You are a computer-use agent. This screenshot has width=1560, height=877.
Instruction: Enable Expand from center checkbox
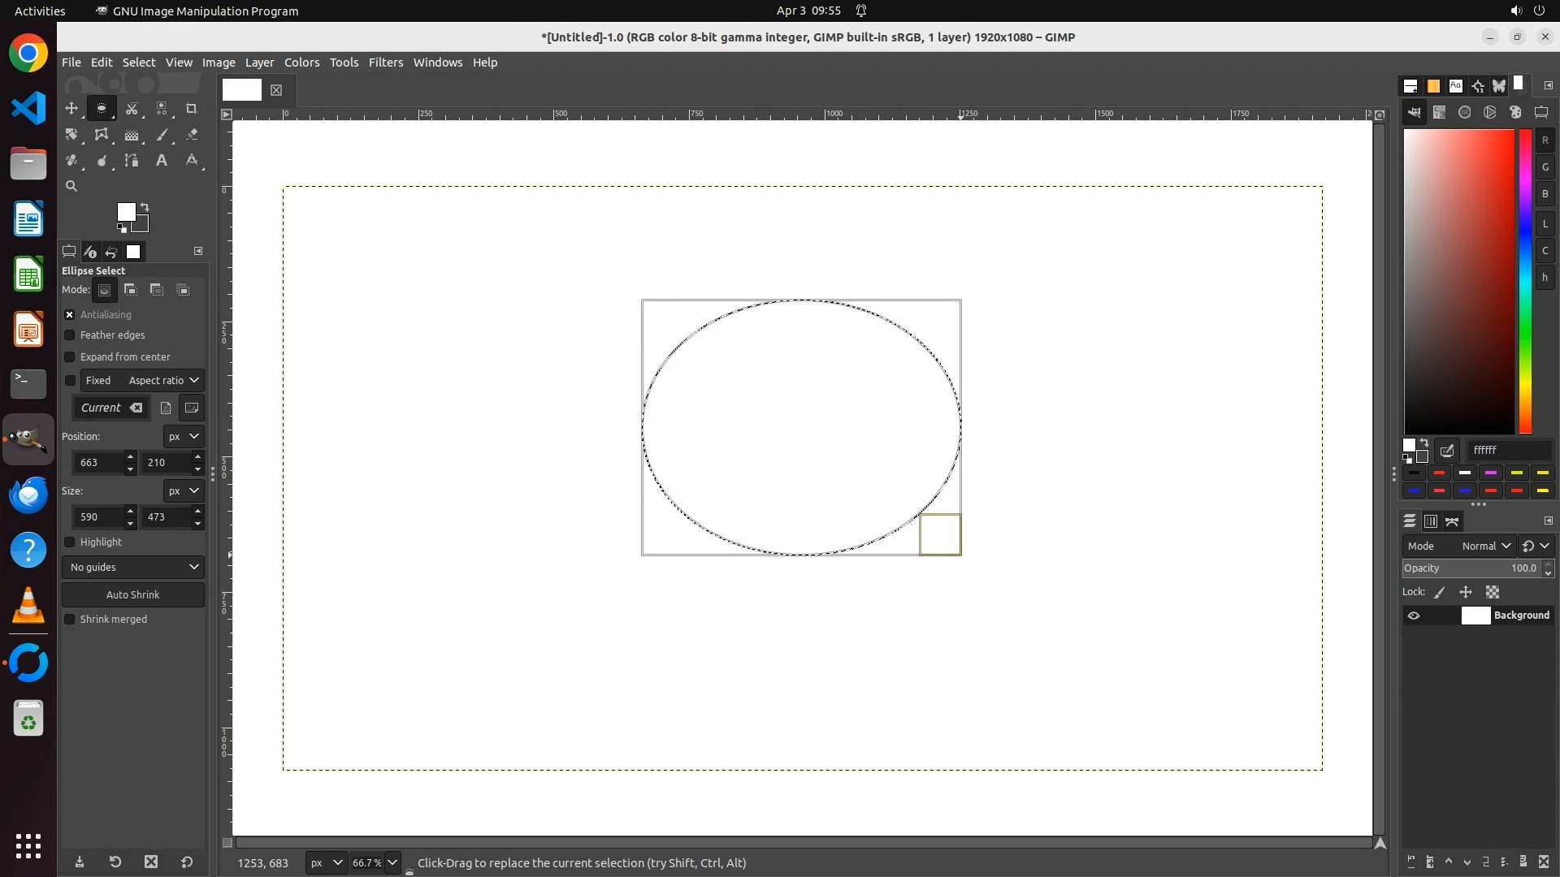click(x=70, y=357)
